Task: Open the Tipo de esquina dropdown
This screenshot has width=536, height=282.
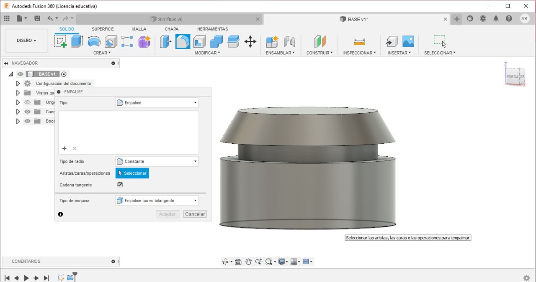Action: 157,201
